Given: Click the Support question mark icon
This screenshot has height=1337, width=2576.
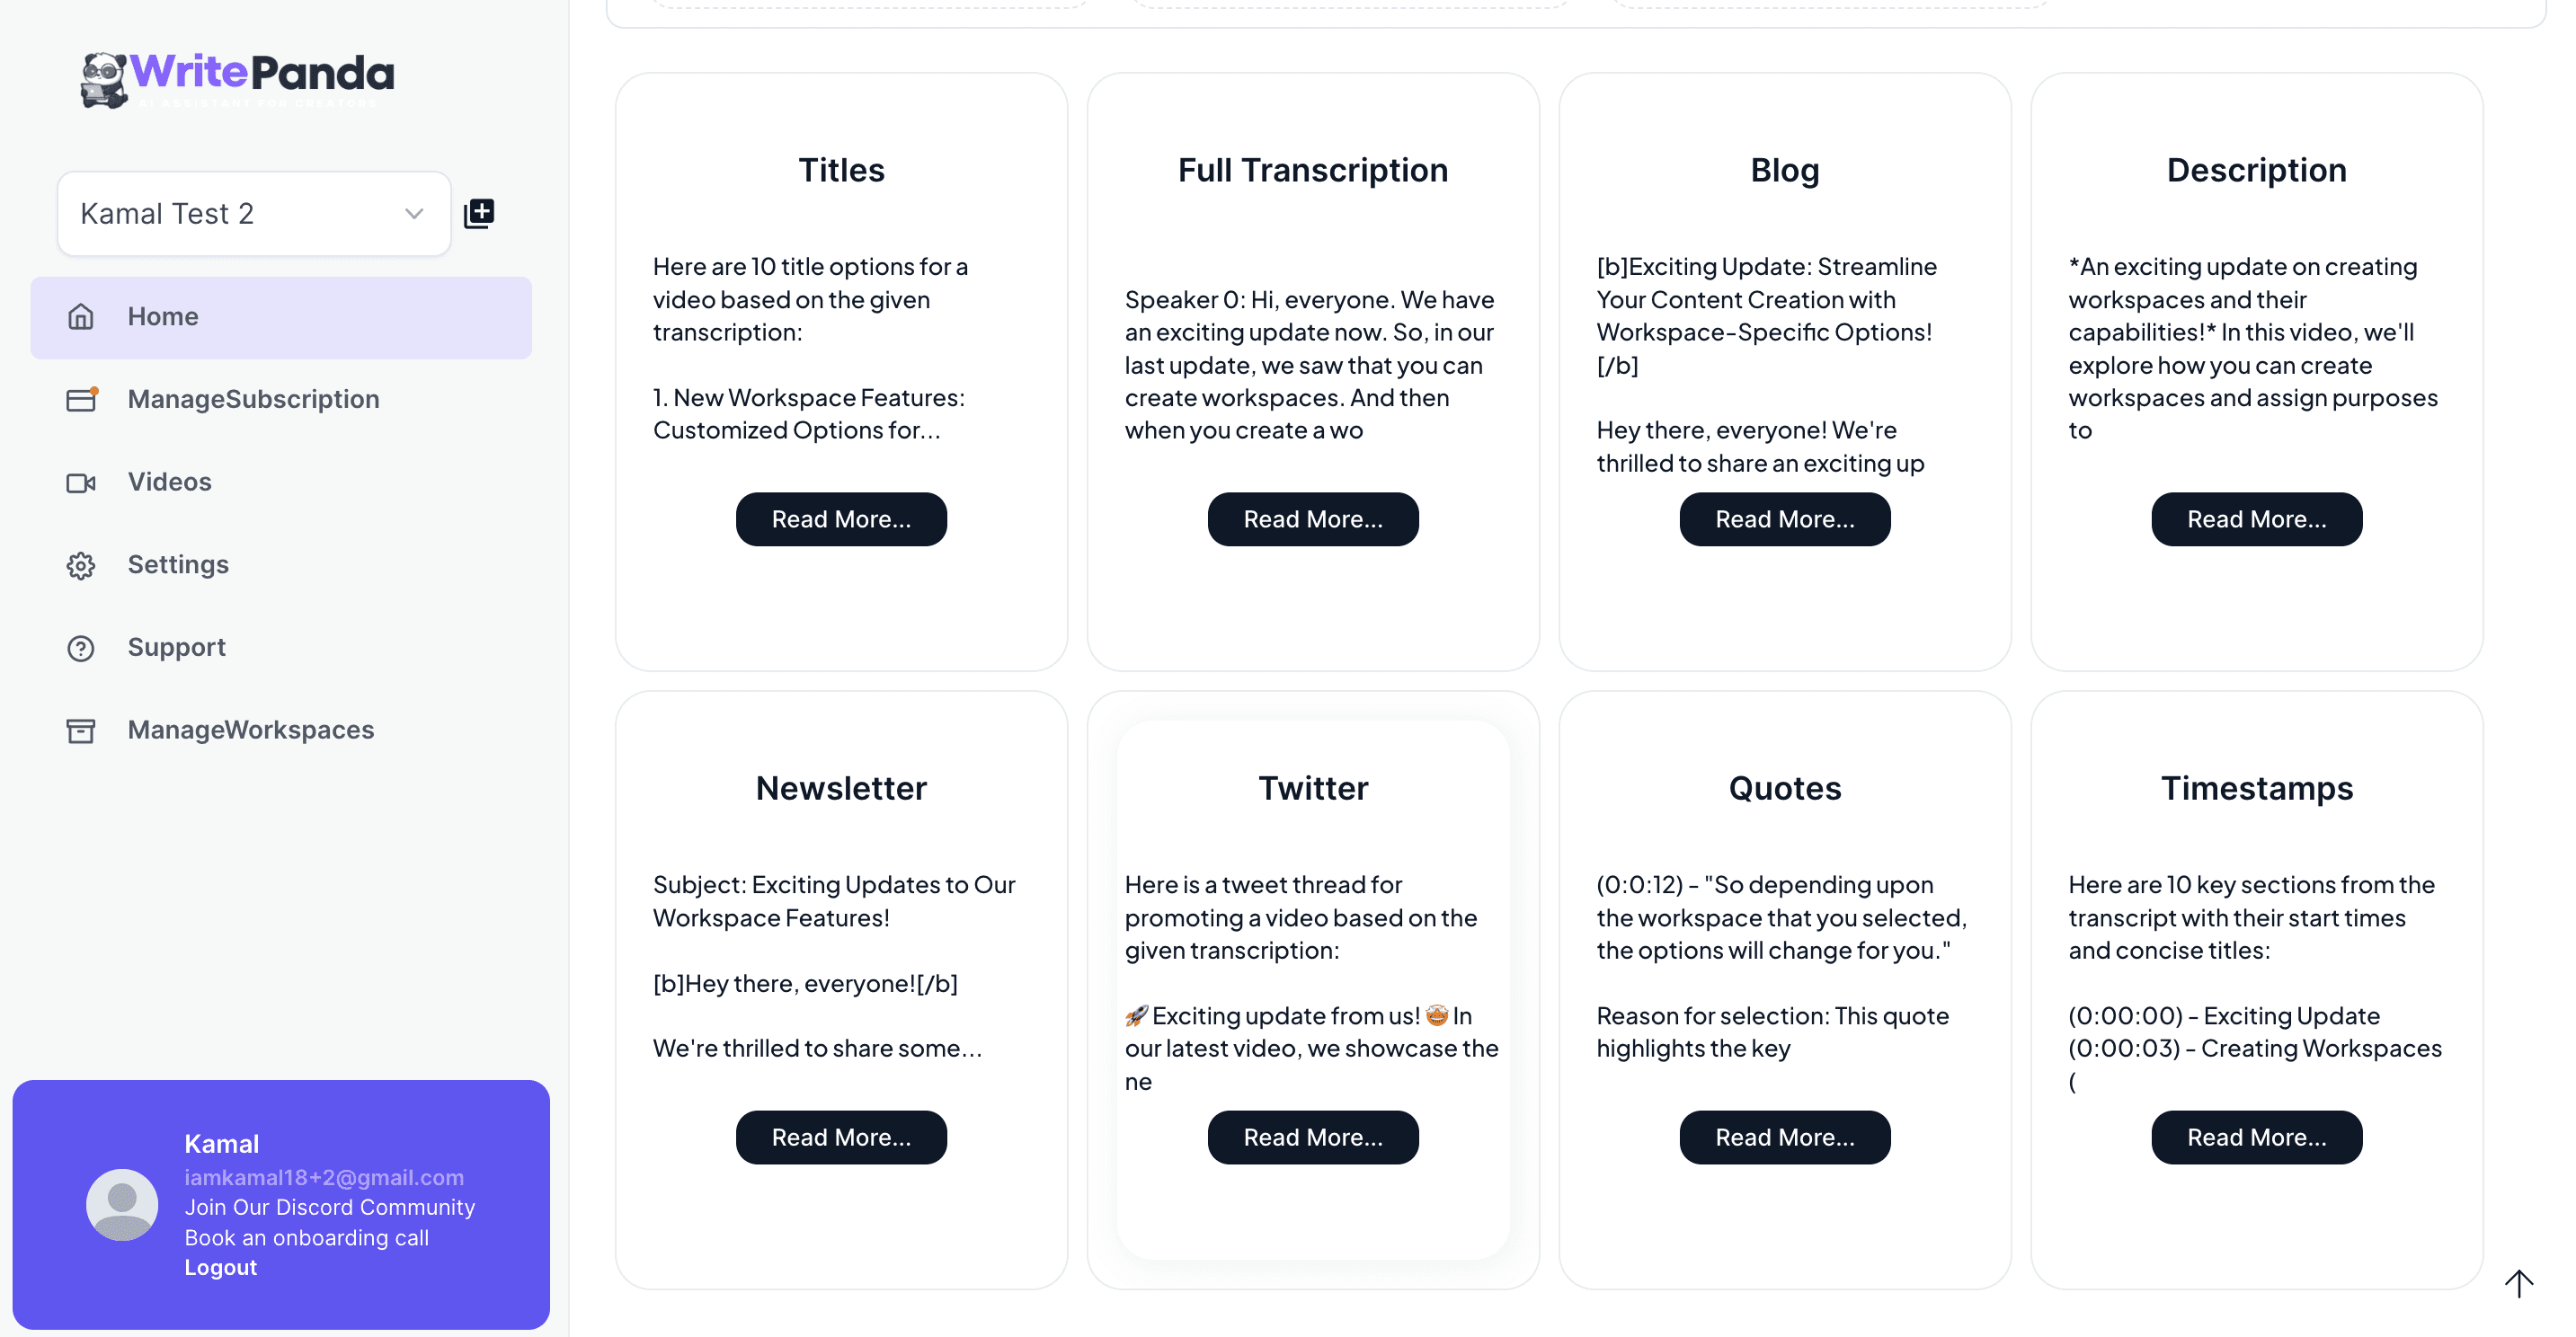Looking at the screenshot, I should (81, 649).
